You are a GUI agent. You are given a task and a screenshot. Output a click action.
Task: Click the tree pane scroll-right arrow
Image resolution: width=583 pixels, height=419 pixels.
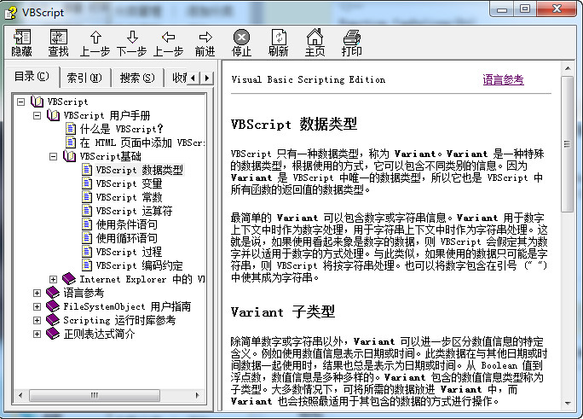tap(198, 395)
